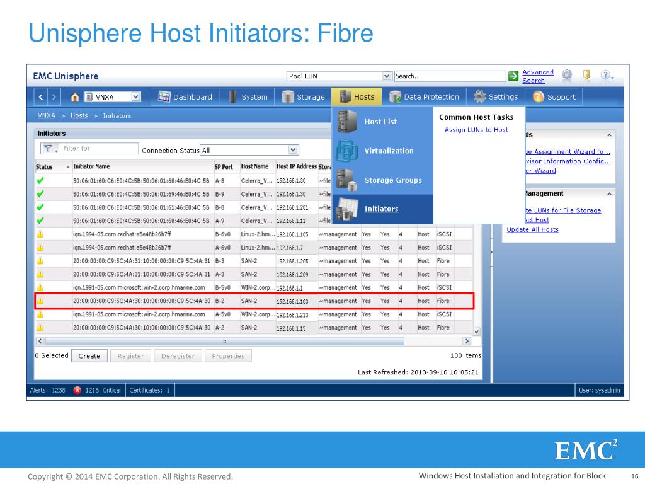The image size is (645, 484).
Task: Open the Hosts menu tab
Action: 357,96
